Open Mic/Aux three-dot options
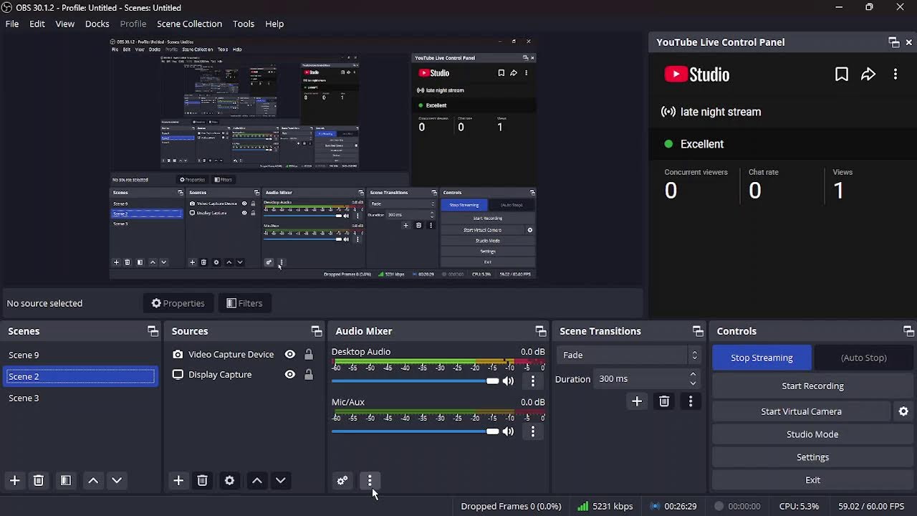Viewport: 917px width, 516px height. [532, 431]
